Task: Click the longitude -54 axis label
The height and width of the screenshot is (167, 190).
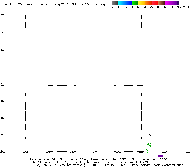Action: pos(72,152)
